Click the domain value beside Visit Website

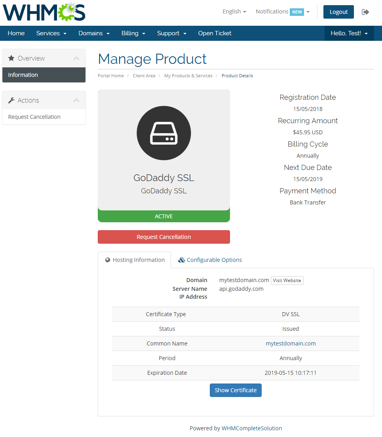point(244,280)
